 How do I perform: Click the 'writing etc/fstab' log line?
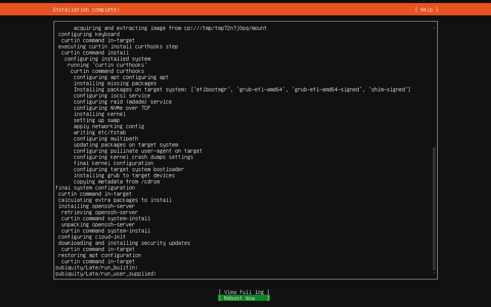click(x=99, y=132)
